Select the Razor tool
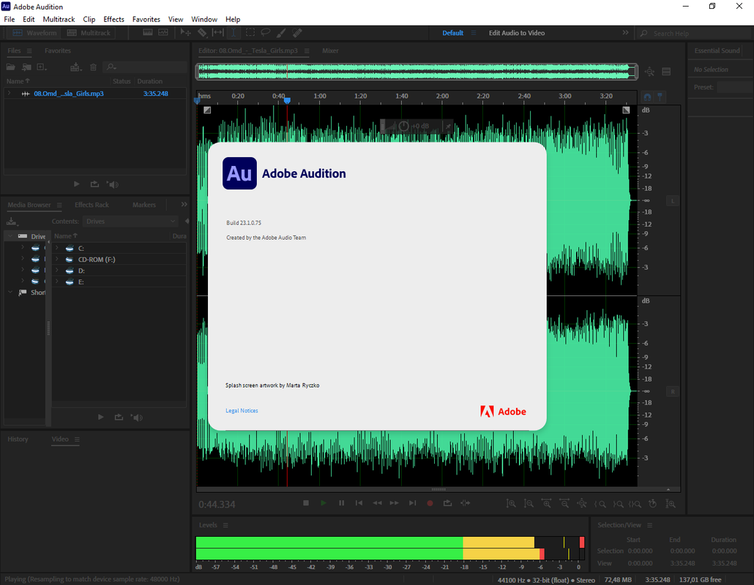Viewport: 754px width, 585px height. pos(202,33)
